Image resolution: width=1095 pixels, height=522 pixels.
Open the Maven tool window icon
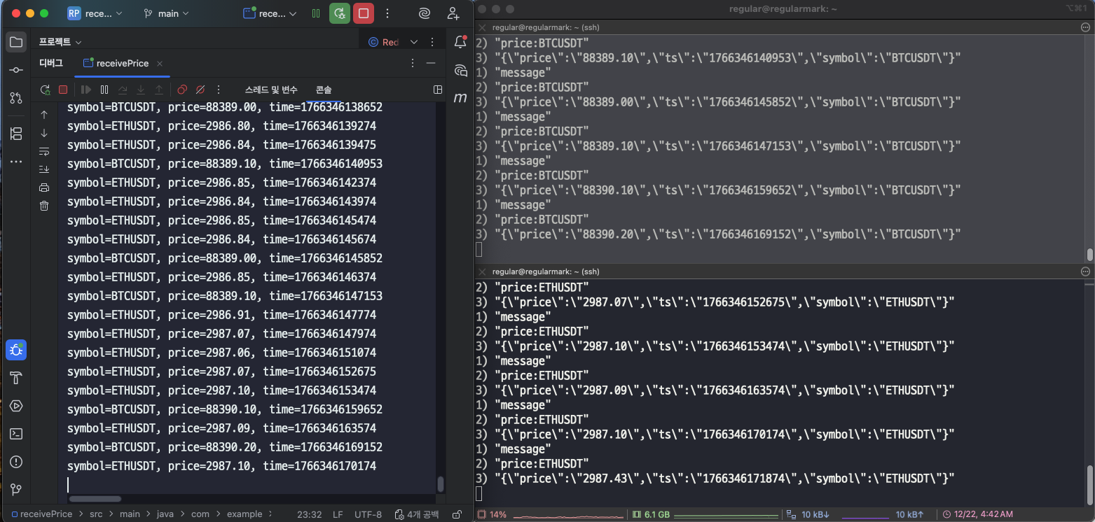tap(460, 98)
